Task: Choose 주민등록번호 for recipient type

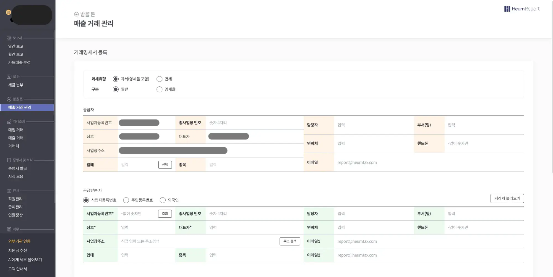Action: click(126, 200)
